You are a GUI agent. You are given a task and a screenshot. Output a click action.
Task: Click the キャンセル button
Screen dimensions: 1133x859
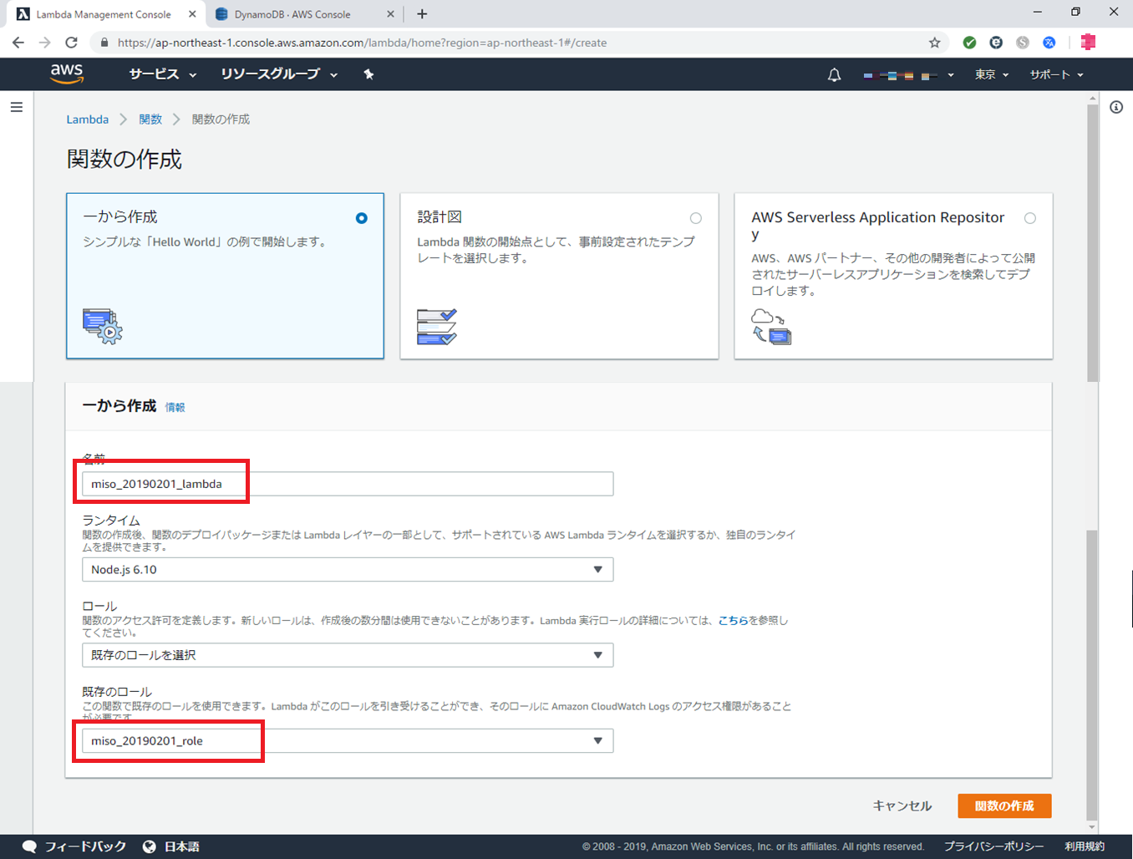902,806
